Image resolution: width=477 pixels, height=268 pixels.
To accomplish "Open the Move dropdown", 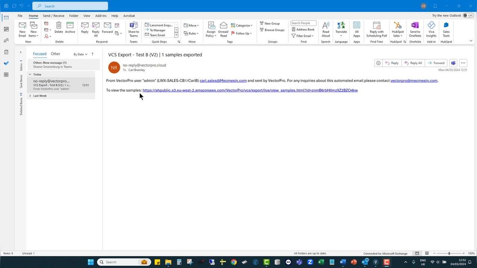I will tap(191, 25).
